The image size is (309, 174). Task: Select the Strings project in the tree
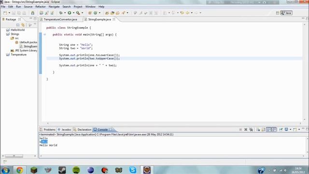[x=15, y=34]
